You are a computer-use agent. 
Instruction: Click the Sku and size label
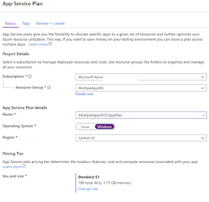(x=13, y=176)
